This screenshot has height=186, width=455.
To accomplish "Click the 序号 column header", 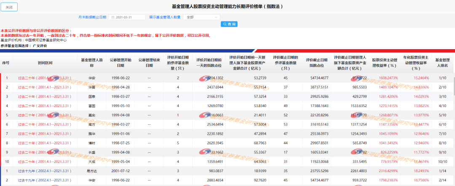I will click(6, 63).
